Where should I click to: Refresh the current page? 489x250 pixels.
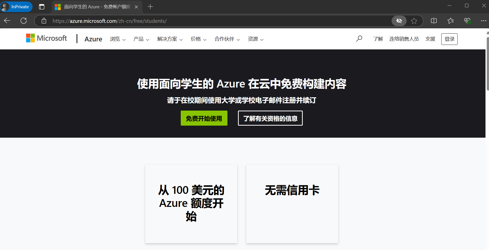24,21
